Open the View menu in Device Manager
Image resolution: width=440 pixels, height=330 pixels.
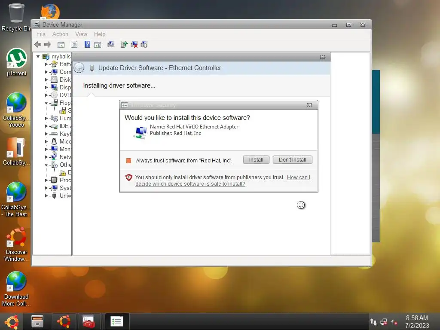tap(81, 34)
